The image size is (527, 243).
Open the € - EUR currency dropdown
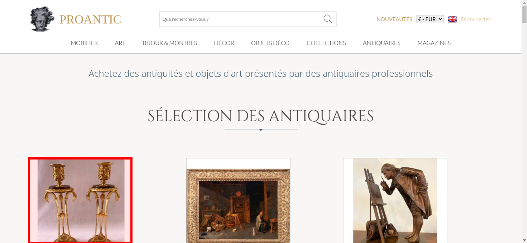click(430, 19)
